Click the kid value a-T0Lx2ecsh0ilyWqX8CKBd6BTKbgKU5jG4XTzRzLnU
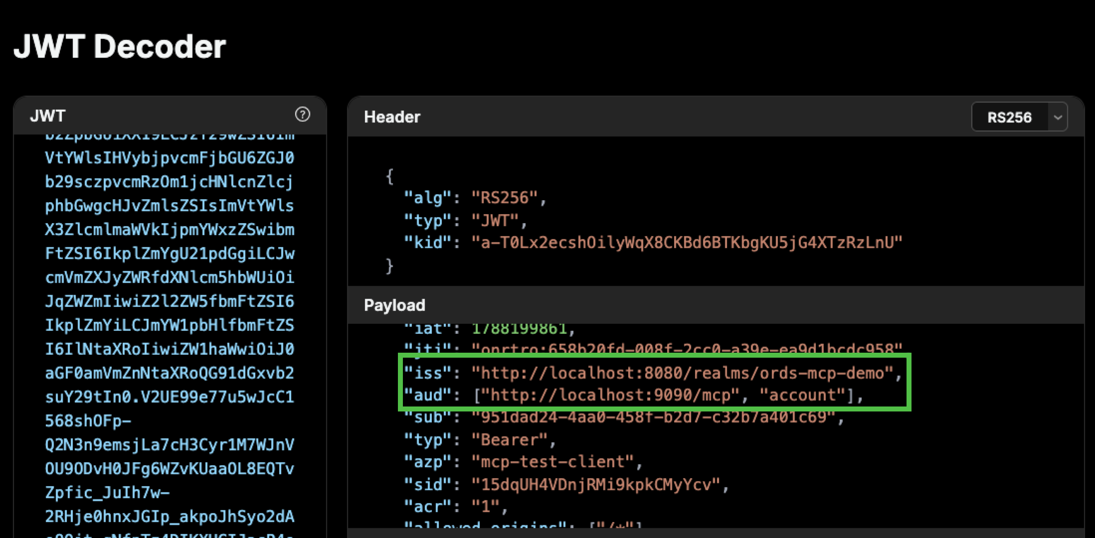Viewport: 1095px width, 538px height. coord(687,243)
